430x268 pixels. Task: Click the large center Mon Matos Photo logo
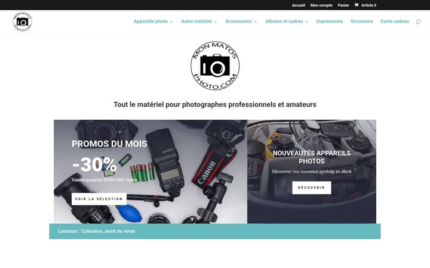click(215, 66)
